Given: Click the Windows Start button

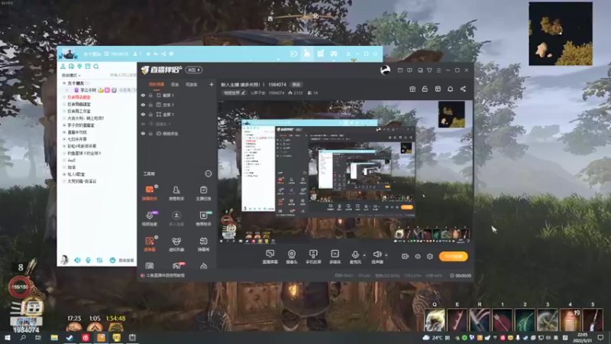Looking at the screenshot, I should [7, 338].
